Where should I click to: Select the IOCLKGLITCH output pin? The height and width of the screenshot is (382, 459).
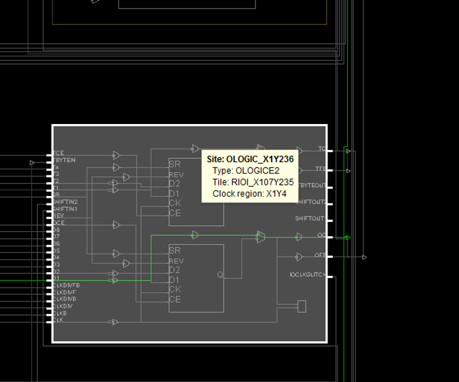[x=329, y=276]
